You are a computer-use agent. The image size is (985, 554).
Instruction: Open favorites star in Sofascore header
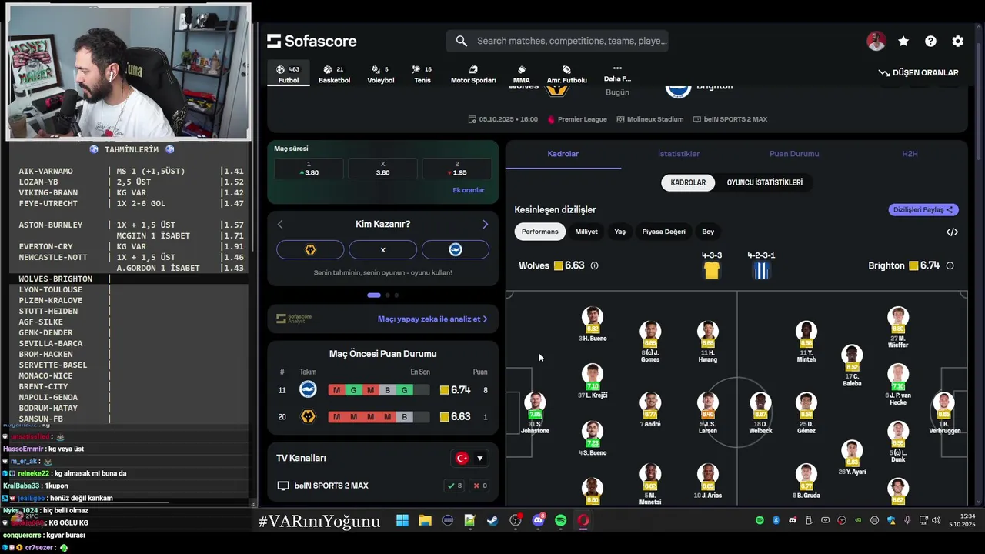903,42
